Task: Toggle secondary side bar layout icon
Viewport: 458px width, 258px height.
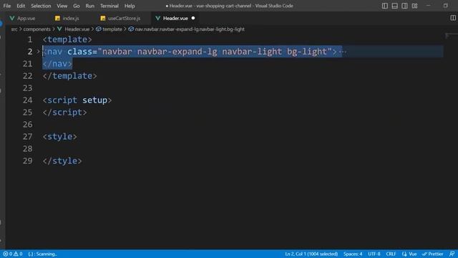Action: click(404, 6)
